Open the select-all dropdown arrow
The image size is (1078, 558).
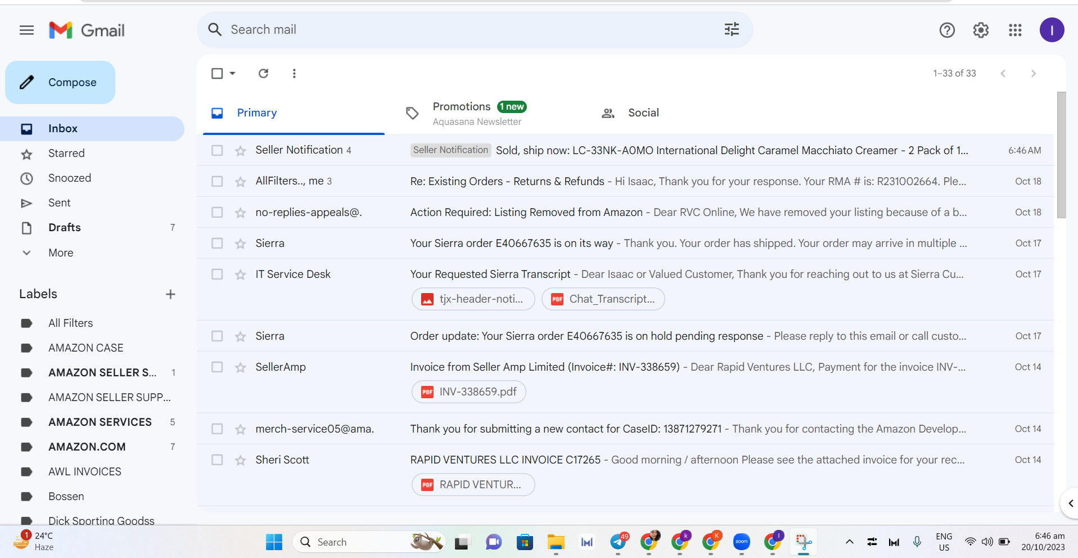click(x=232, y=73)
